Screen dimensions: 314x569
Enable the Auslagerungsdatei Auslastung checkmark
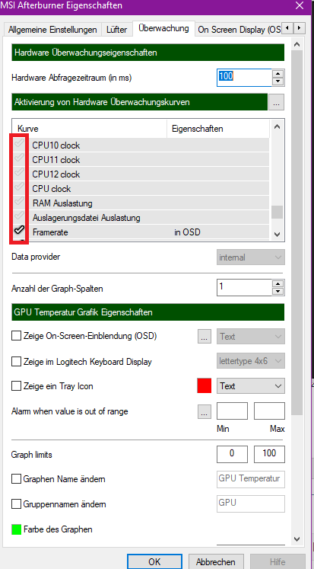click(19, 216)
